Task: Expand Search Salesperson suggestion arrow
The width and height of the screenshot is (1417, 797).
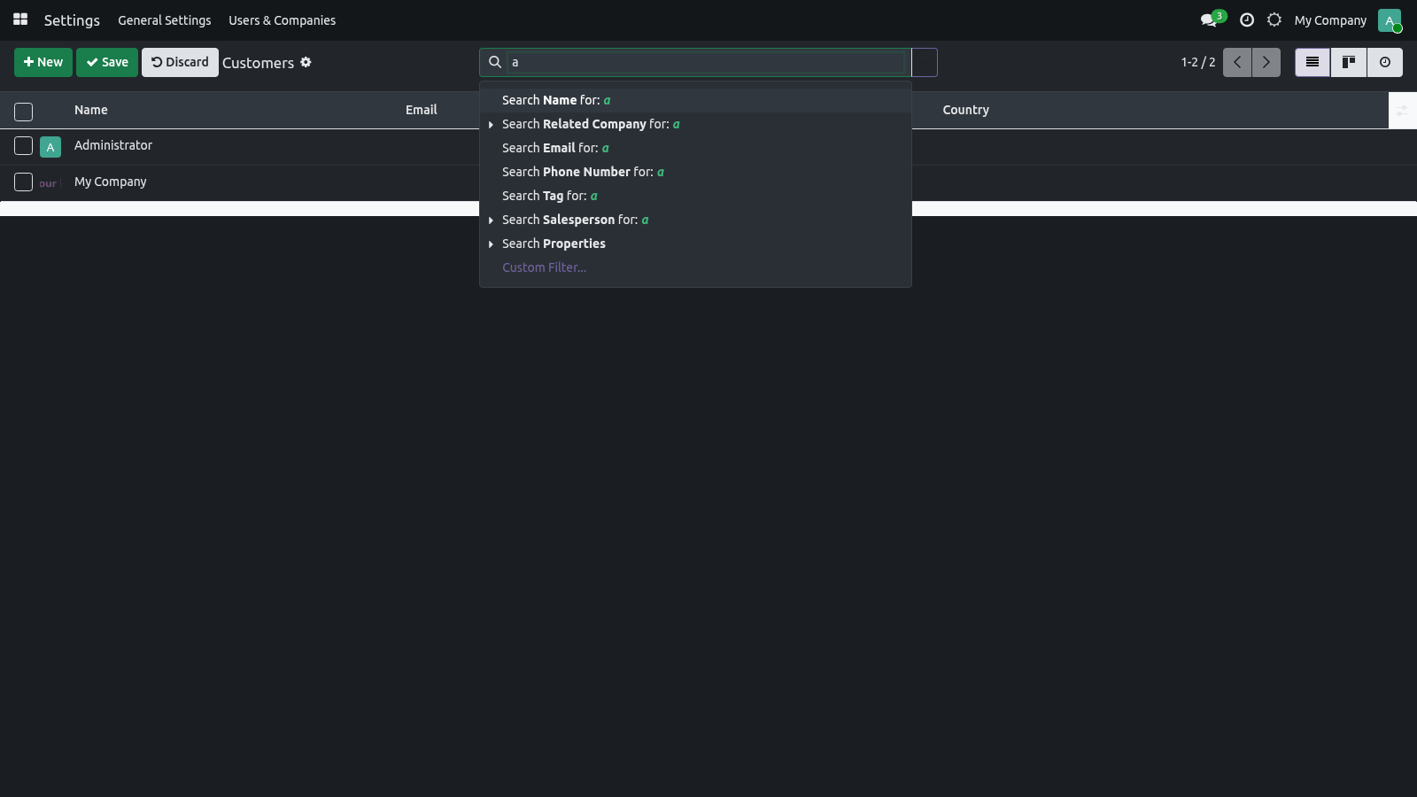Action: pyautogui.click(x=491, y=221)
